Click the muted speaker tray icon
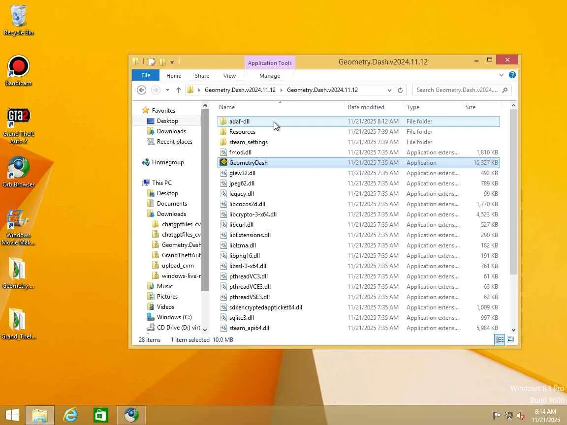 521,416
